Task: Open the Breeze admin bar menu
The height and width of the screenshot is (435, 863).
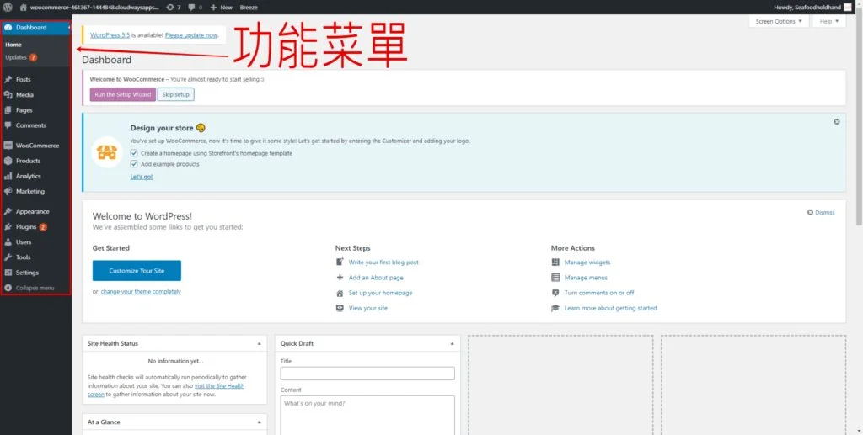Action: 249,7
